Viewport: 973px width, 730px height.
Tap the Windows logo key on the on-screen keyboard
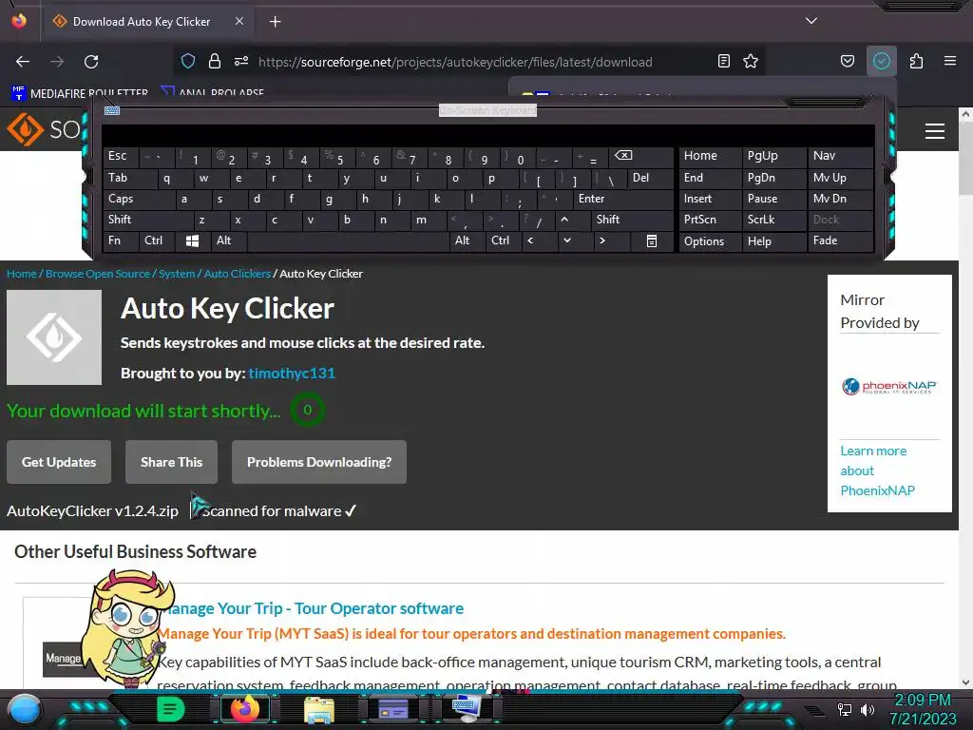point(192,240)
